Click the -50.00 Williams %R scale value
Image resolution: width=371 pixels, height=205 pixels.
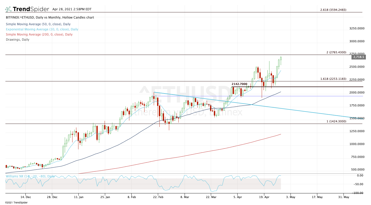tap(359, 184)
